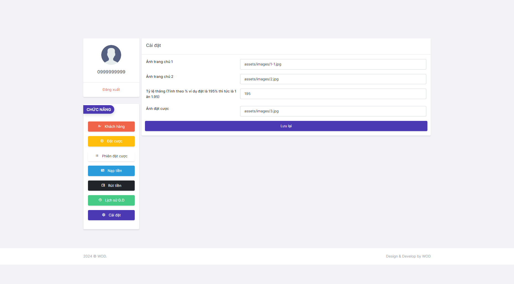
Task: Click the customer icon in Khách hàng button
Action: tap(100, 126)
